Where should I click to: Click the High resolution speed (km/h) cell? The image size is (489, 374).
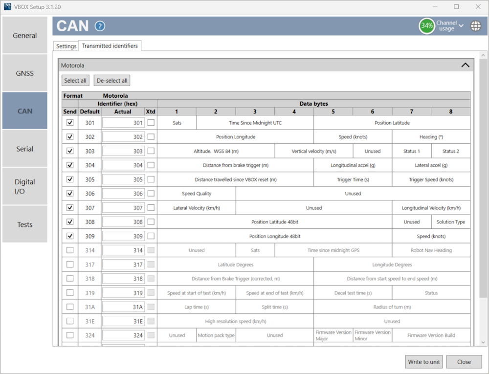tap(236, 321)
